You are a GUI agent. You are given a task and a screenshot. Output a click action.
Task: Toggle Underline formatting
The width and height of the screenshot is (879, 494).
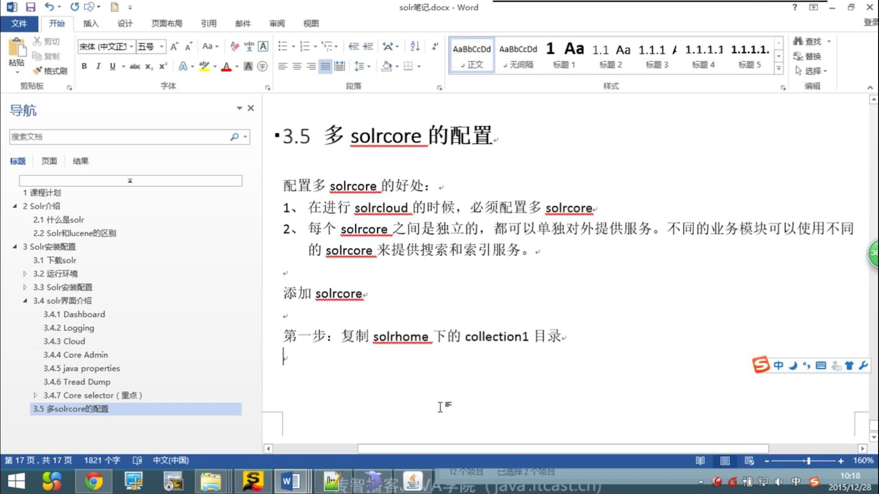tap(113, 66)
